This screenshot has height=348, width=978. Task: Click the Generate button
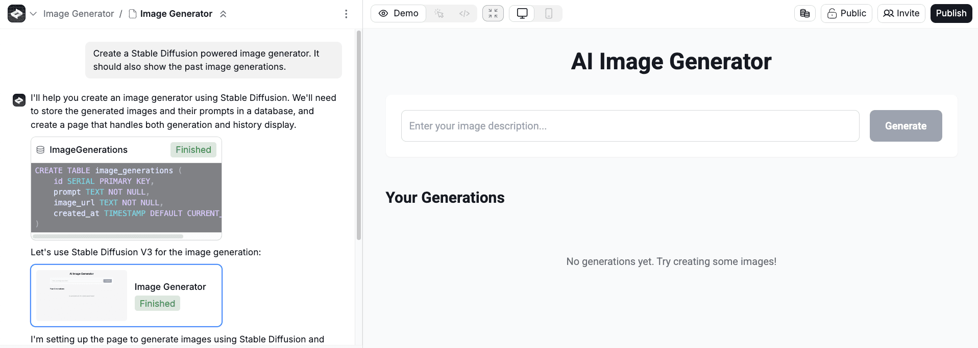pyautogui.click(x=906, y=126)
